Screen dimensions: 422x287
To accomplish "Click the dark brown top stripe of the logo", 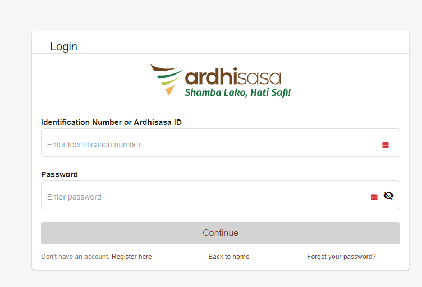I will pyautogui.click(x=163, y=68).
